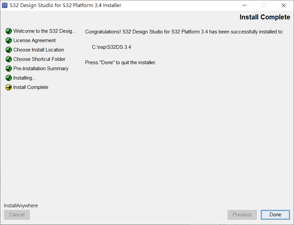Minimize the installer window
This screenshot has height=225, width=294.
244,5
